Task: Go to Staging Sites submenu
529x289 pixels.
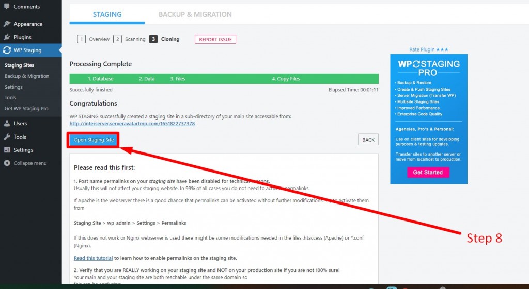Action: point(19,65)
